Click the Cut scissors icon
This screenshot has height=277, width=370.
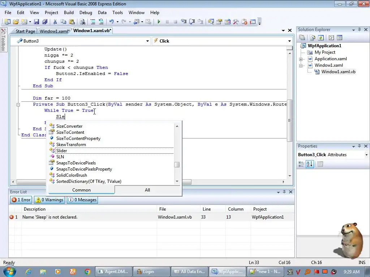[x=55, y=22]
